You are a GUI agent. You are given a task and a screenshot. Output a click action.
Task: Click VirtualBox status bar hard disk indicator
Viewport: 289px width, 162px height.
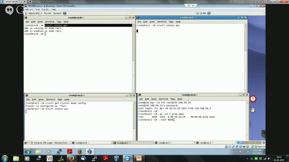(226, 147)
